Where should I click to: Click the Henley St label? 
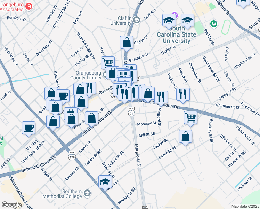[x=82, y=60]
